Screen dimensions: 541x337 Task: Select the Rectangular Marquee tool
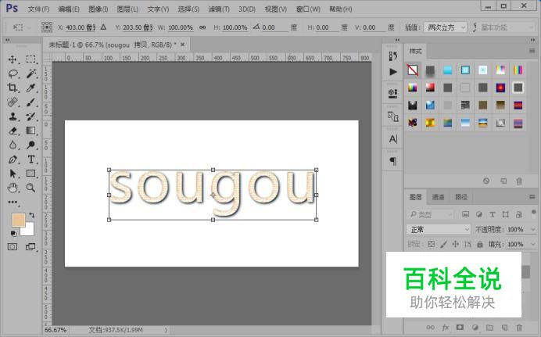[30, 59]
